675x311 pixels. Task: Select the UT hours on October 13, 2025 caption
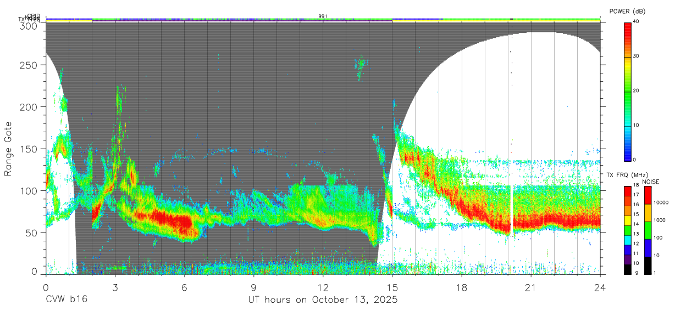(323, 300)
